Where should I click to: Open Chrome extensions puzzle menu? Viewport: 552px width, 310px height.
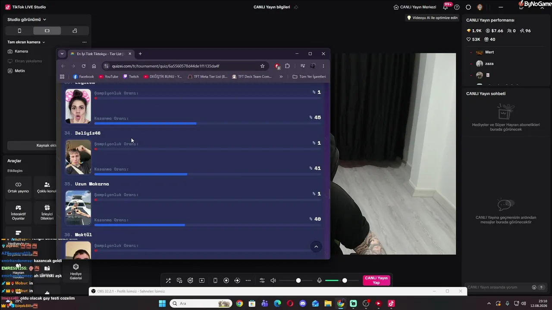point(287,66)
